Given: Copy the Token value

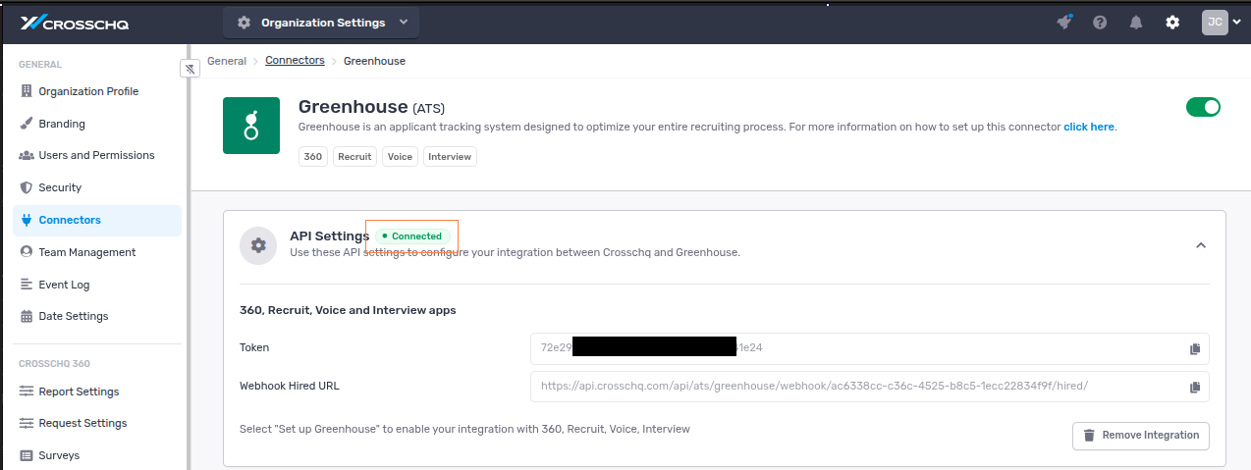Looking at the screenshot, I should tap(1195, 348).
